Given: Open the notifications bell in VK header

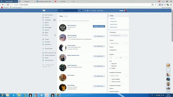Looking at the screenshot, I should pyautogui.click(x=81, y=11).
